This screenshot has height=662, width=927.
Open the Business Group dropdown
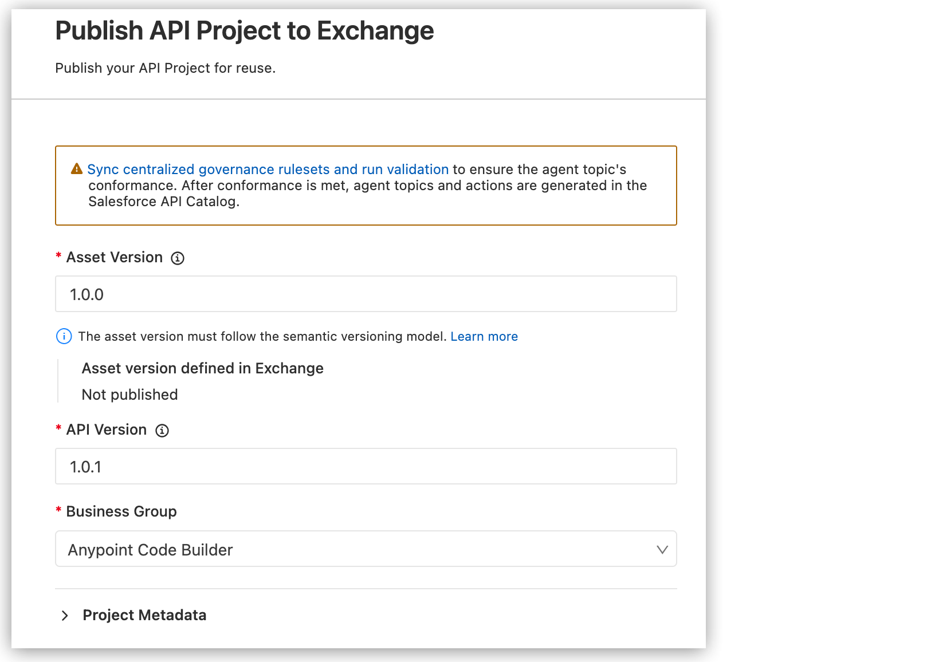click(x=366, y=549)
